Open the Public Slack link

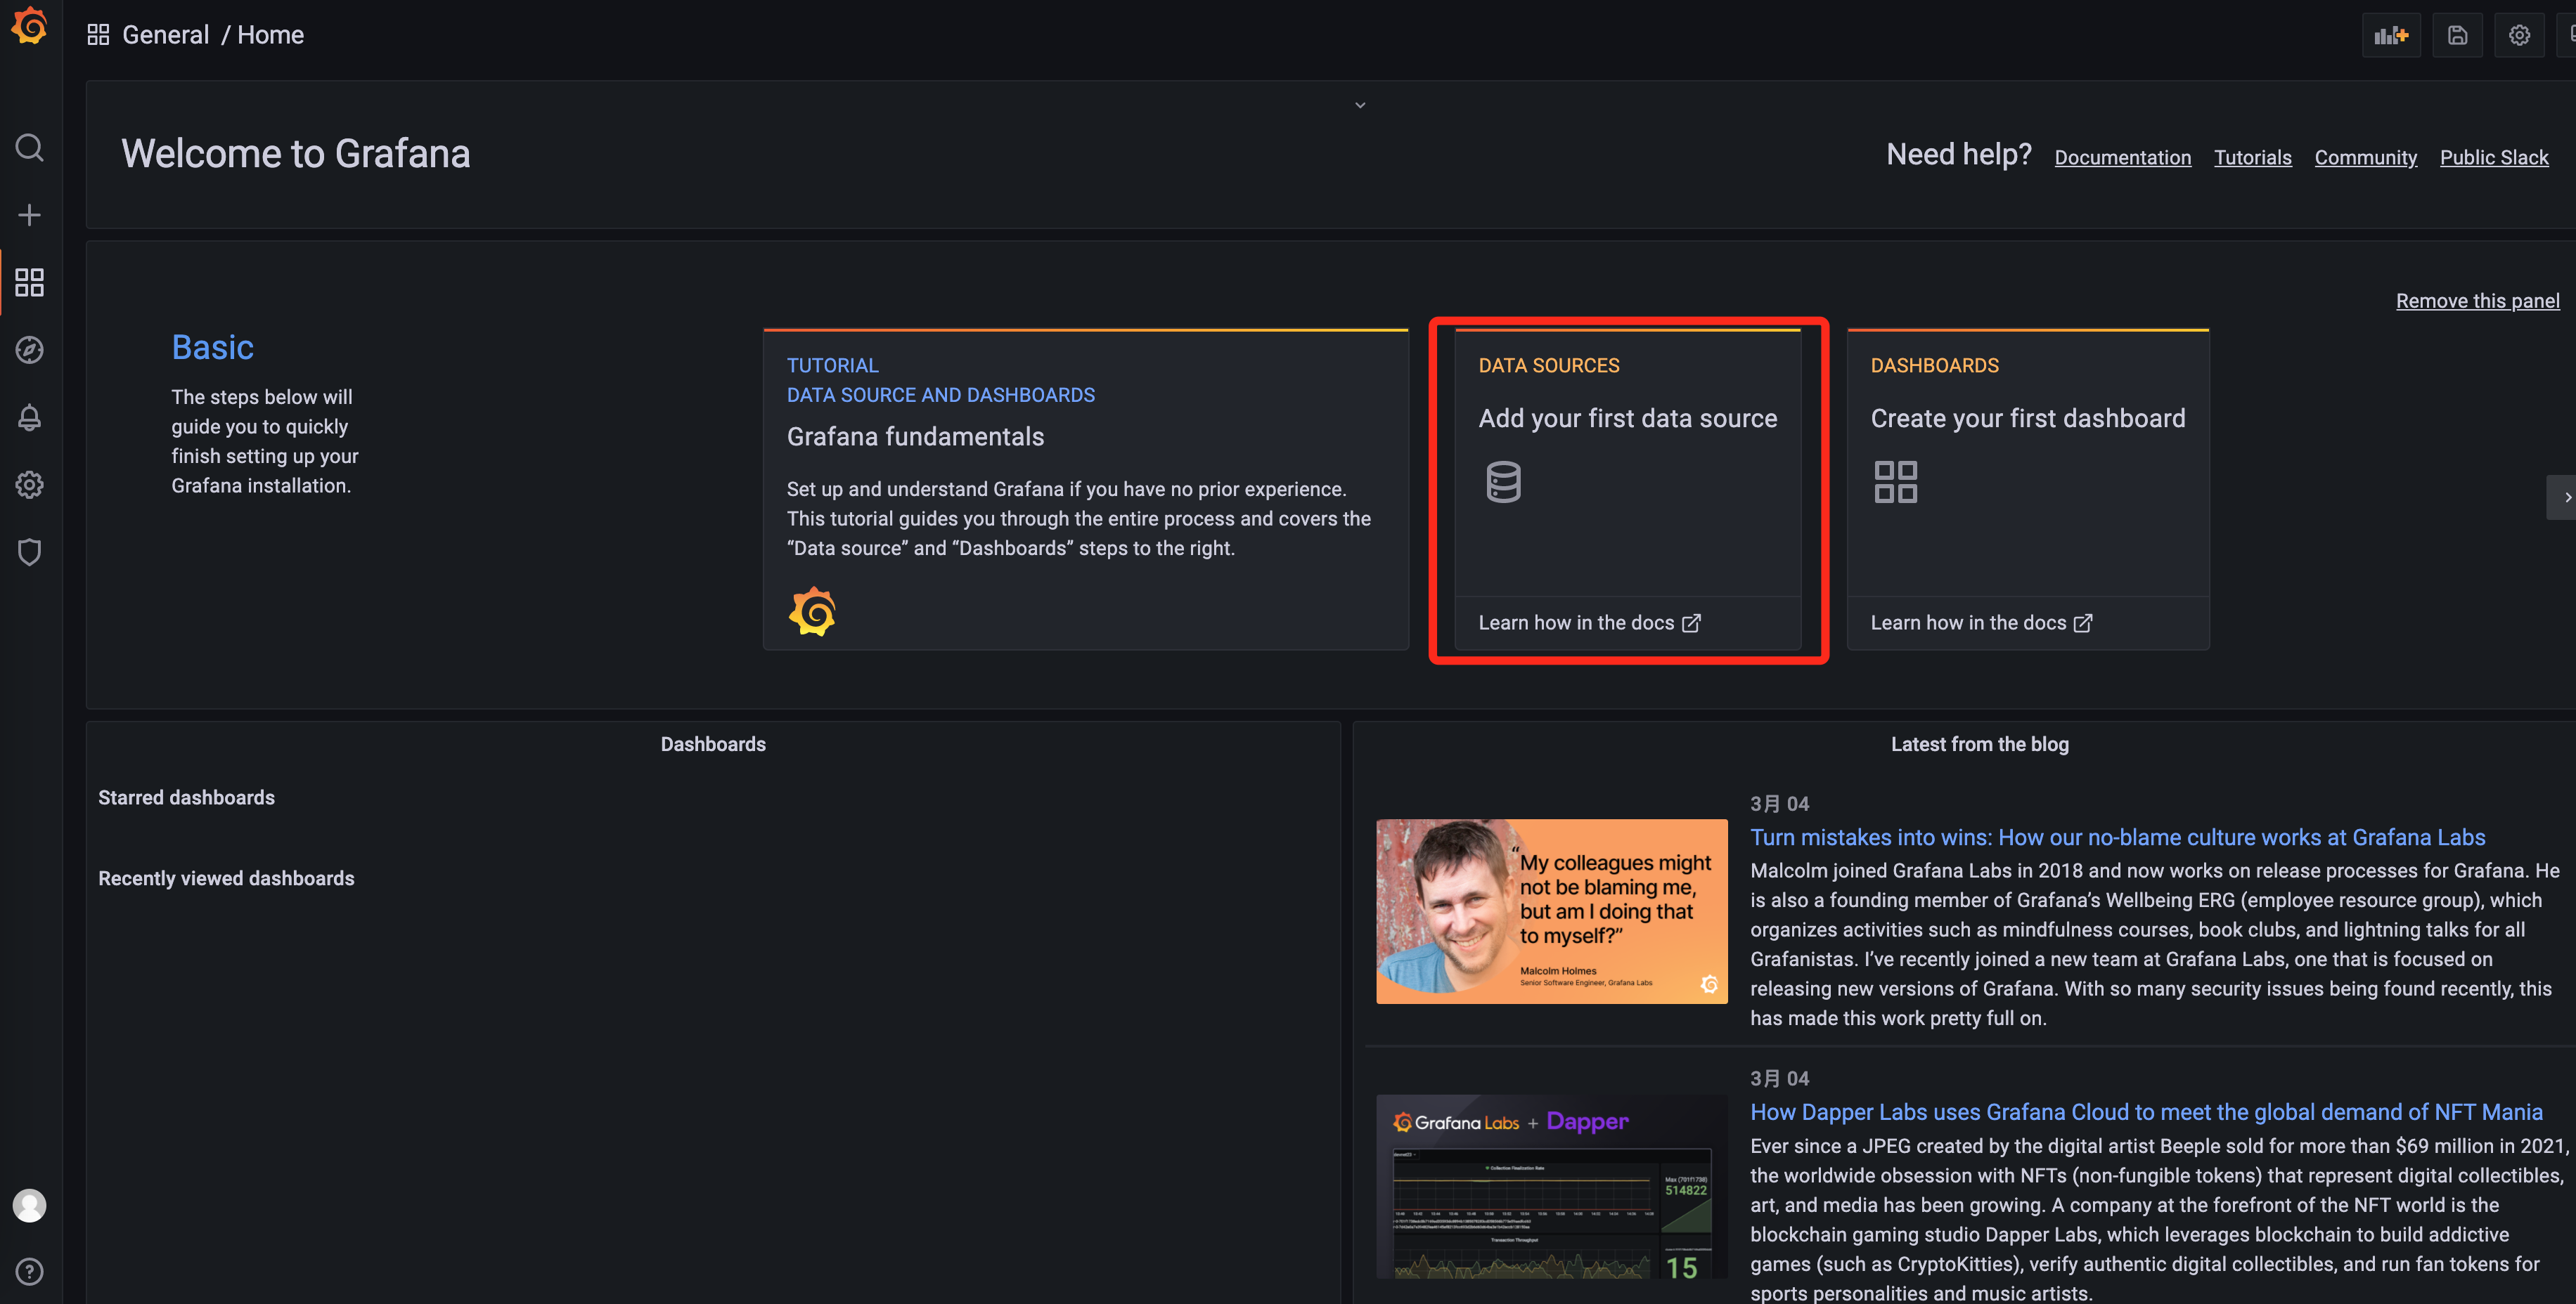pos(2494,158)
